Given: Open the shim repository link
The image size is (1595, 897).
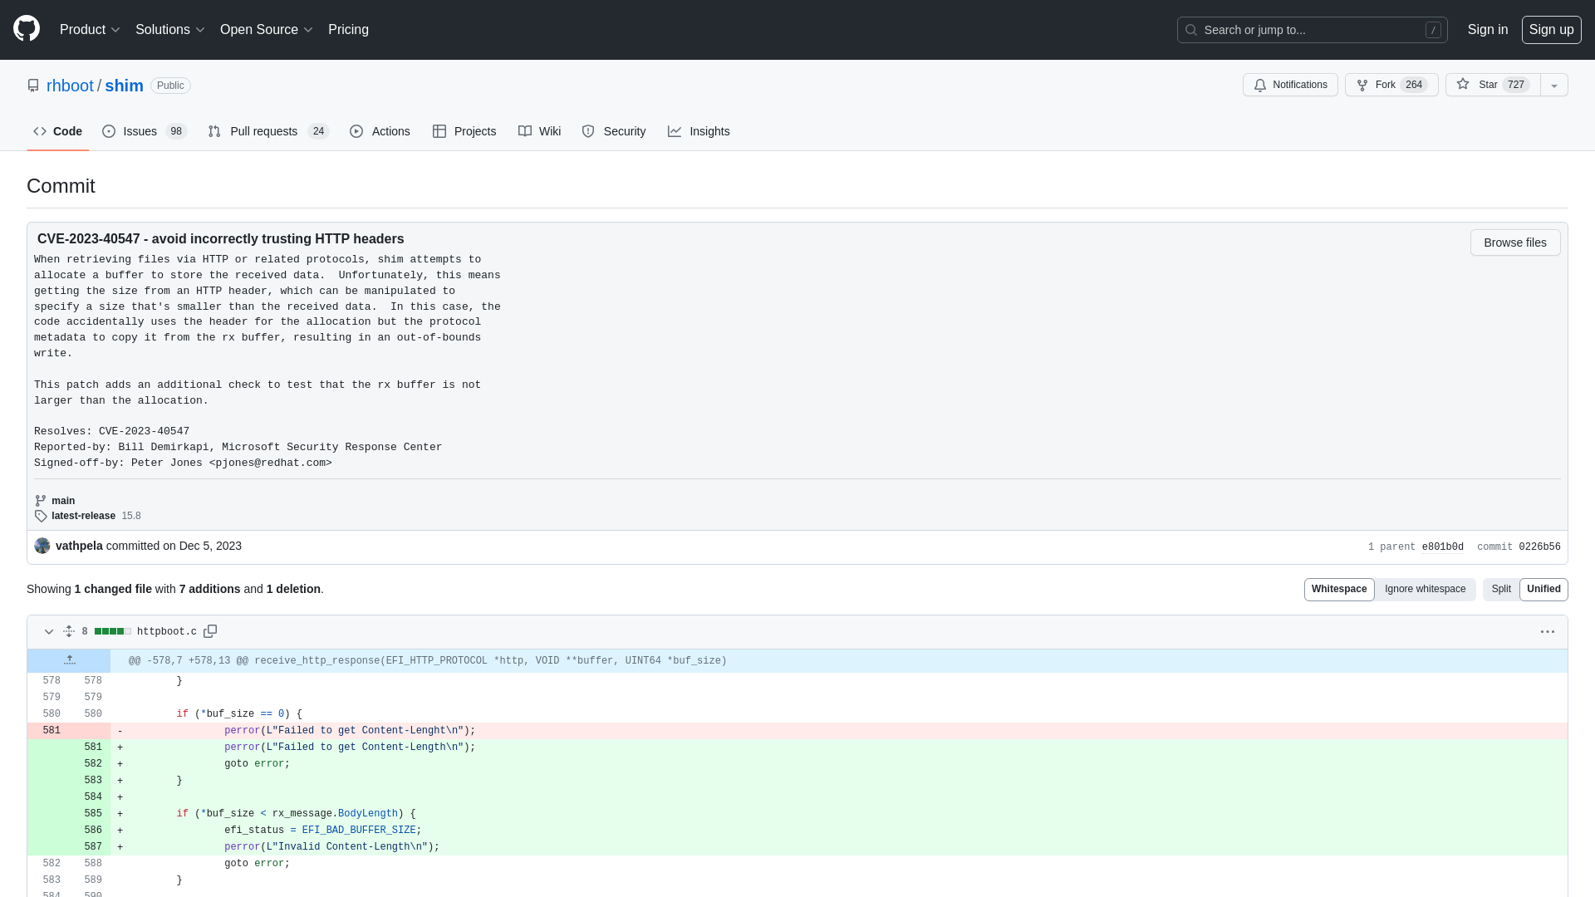Looking at the screenshot, I should point(124,86).
